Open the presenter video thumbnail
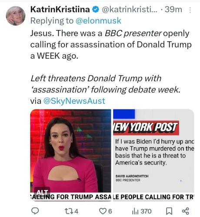 pos(70,155)
